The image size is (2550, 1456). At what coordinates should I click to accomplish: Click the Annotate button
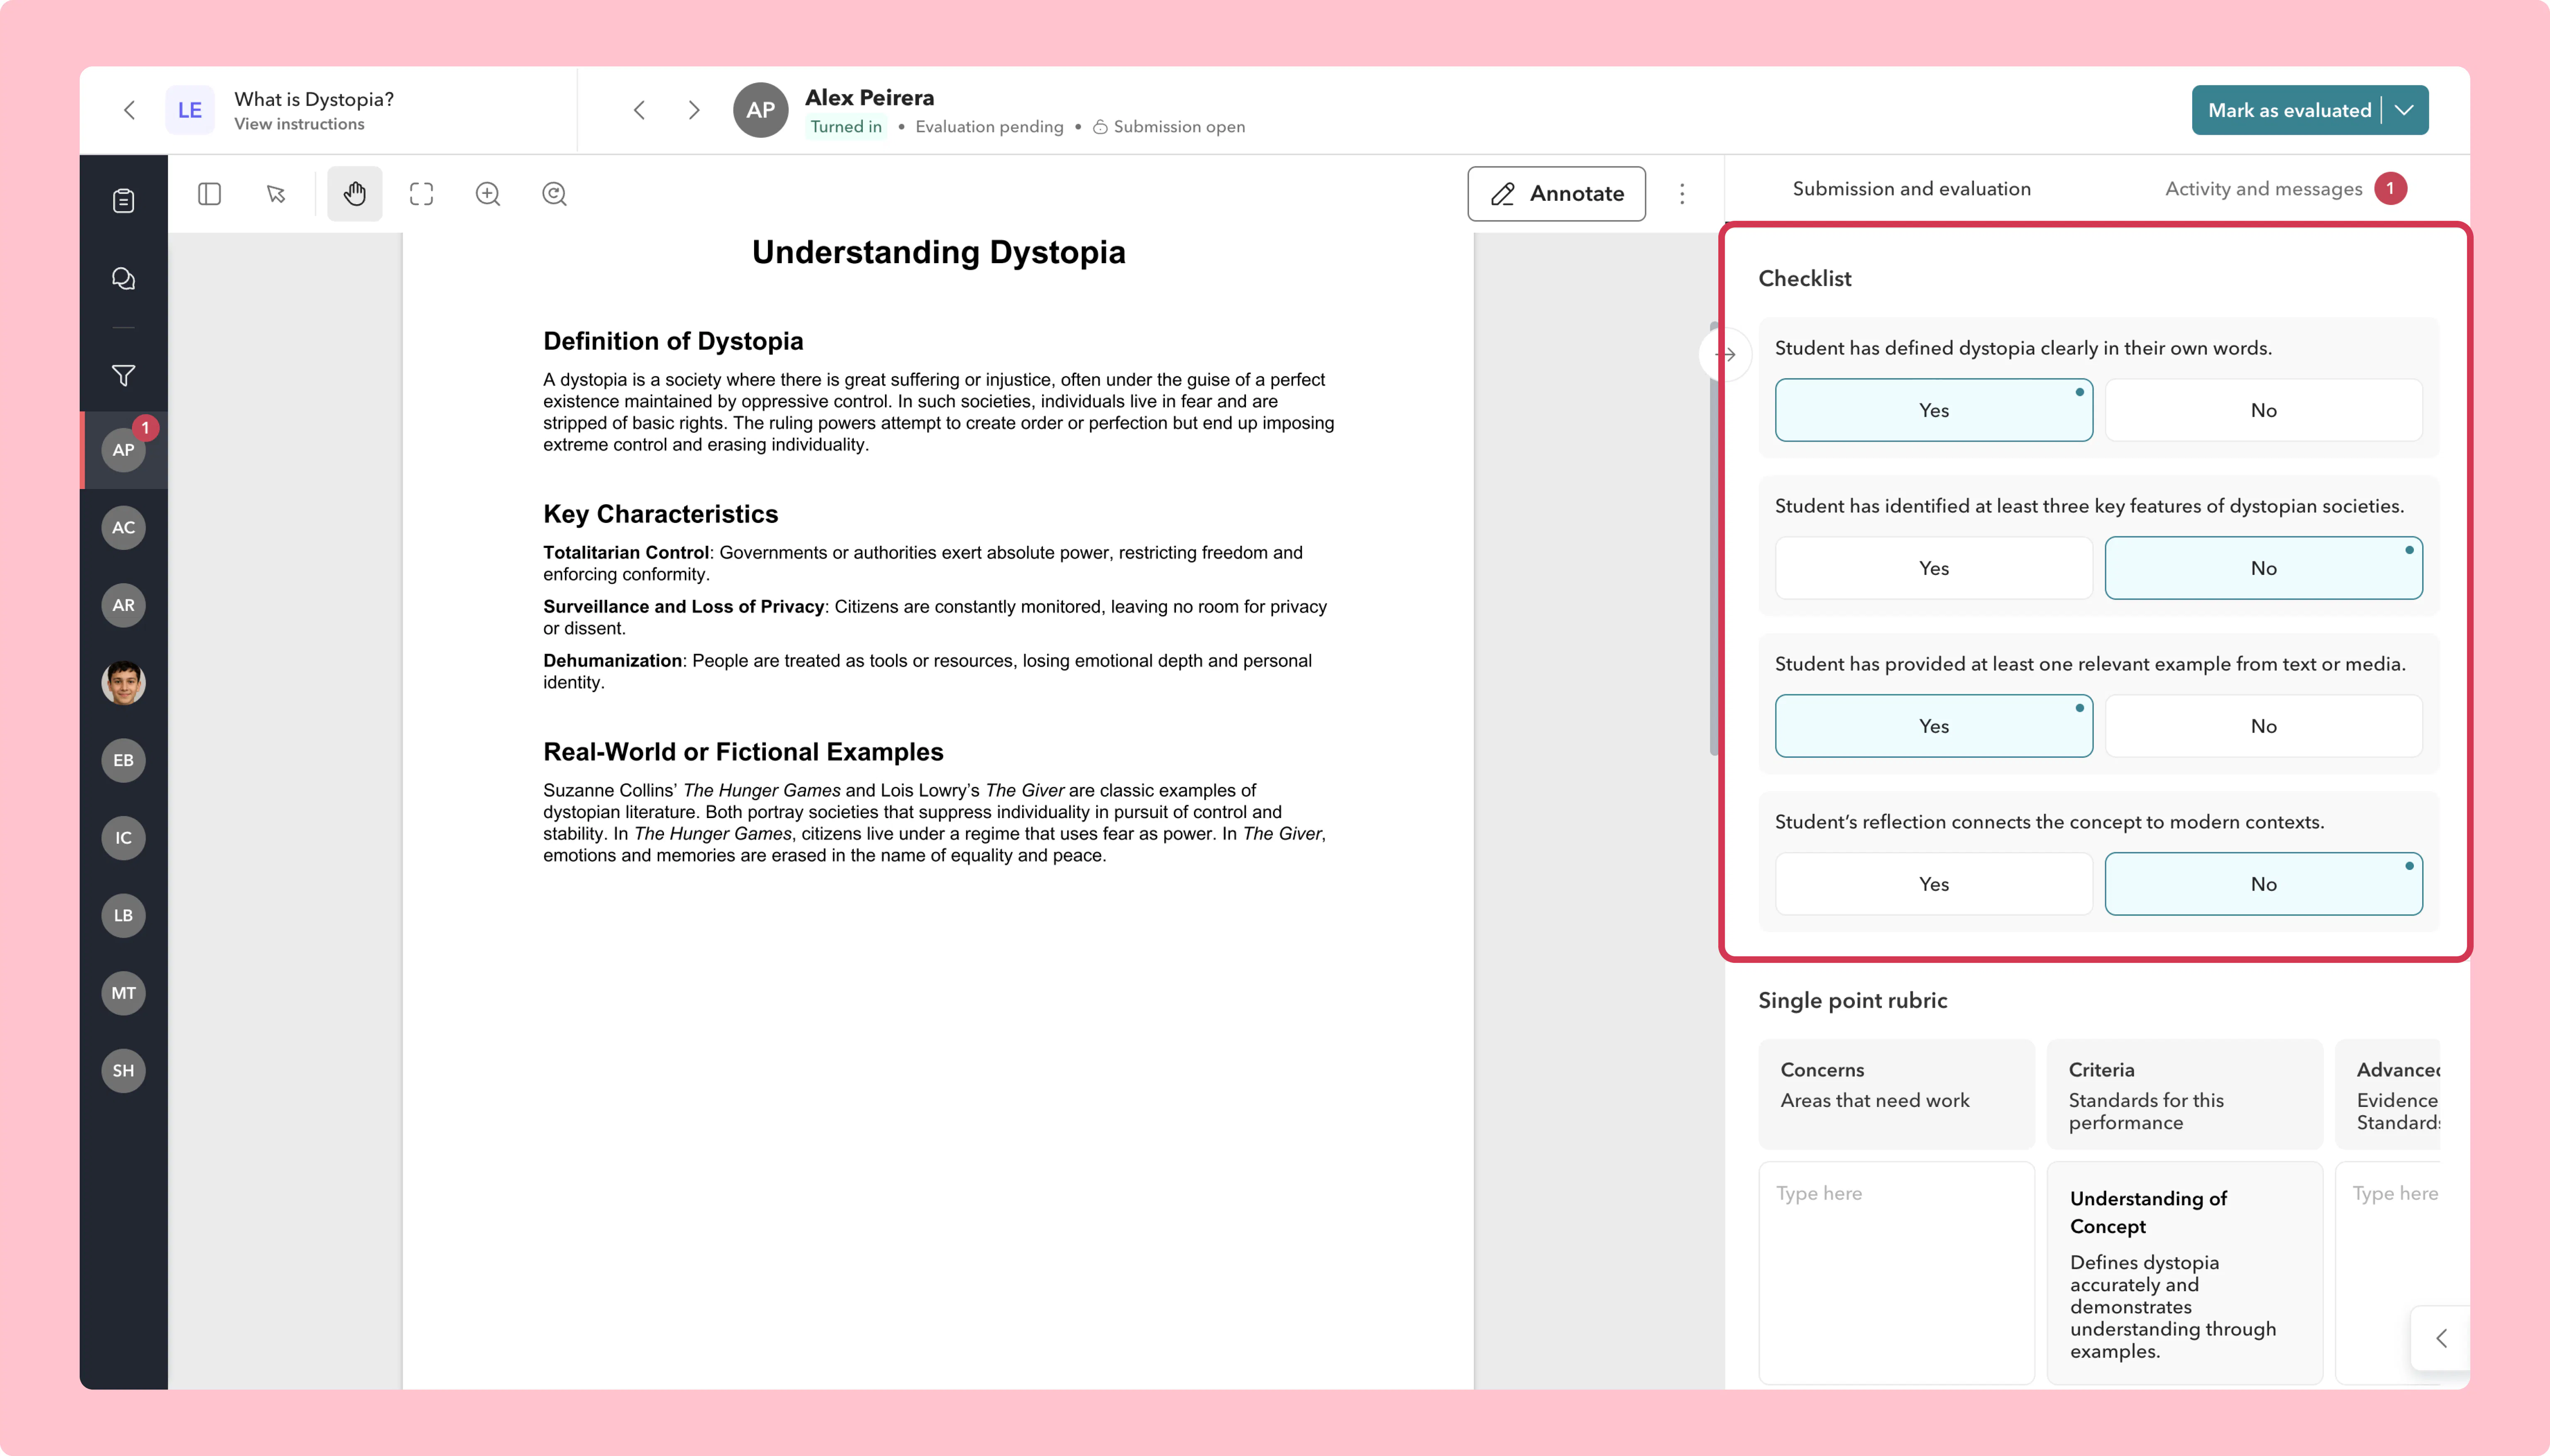(1556, 193)
